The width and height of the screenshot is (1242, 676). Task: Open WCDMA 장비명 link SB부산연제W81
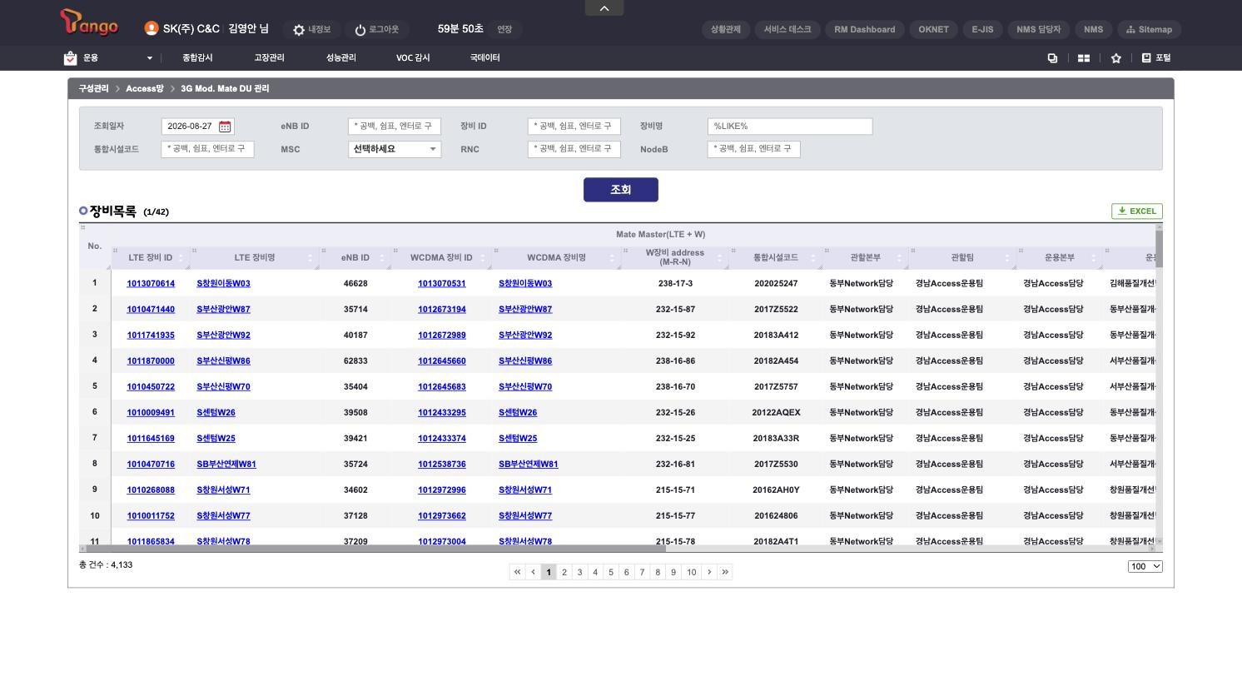point(529,465)
